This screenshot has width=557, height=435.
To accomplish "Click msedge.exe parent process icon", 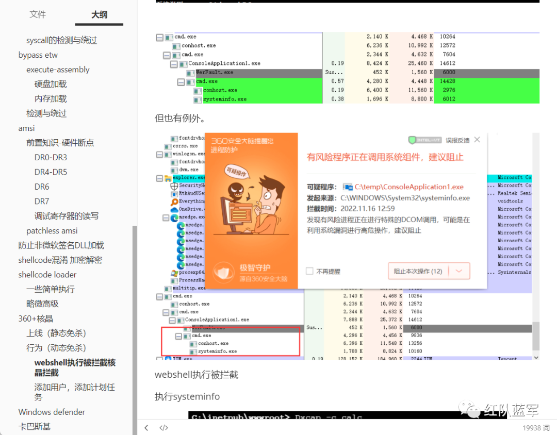I will tap(174, 217).
